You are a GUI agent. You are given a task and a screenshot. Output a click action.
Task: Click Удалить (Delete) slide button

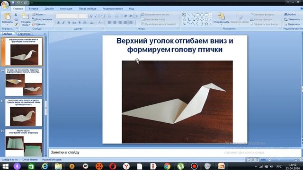pyautogui.click(x=39, y=24)
